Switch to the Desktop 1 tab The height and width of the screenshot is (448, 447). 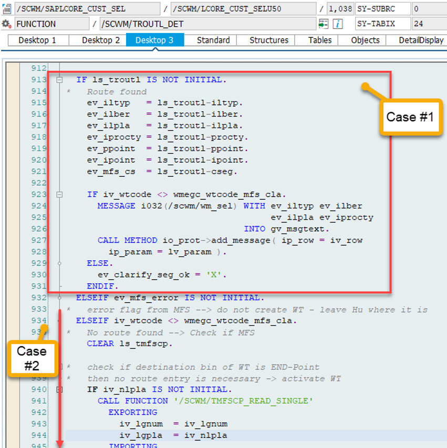pyautogui.click(x=38, y=40)
